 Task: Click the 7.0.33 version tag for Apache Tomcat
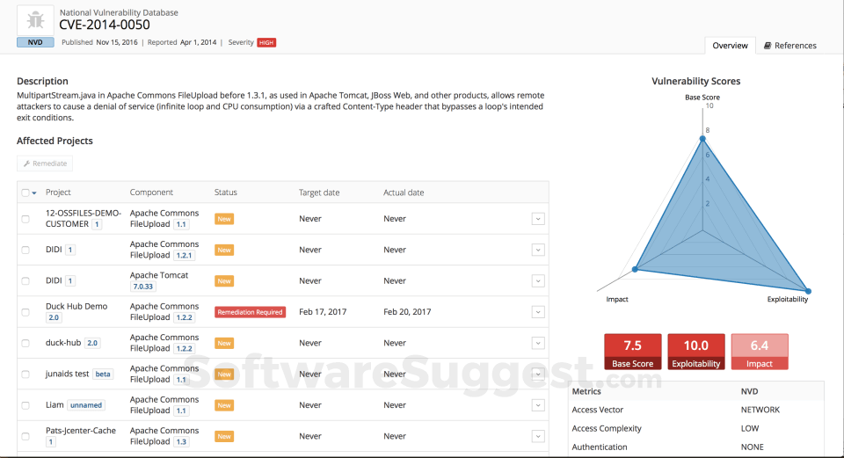click(x=143, y=287)
